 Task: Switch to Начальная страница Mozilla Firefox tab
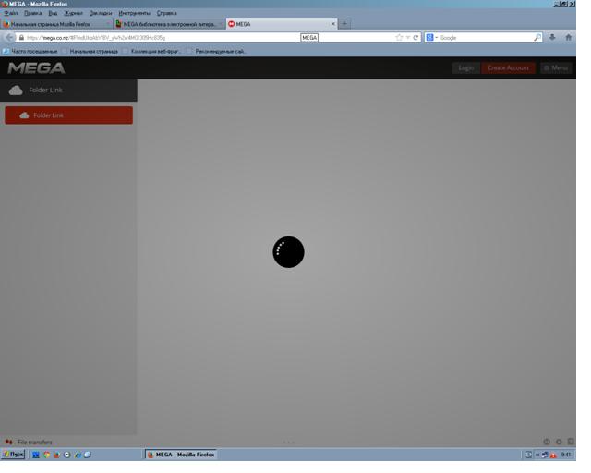55,24
